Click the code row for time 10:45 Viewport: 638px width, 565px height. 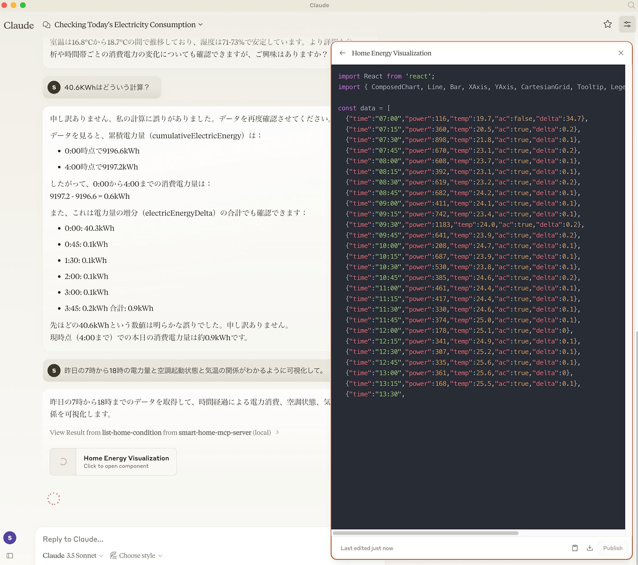463,278
